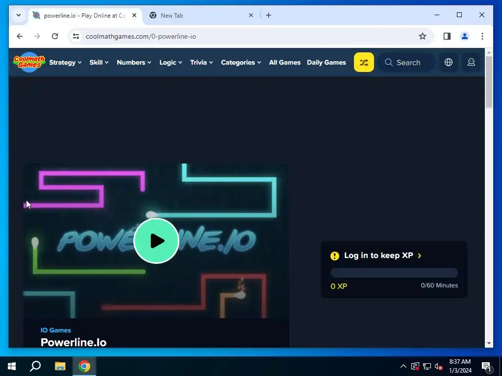502x376 pixels.
Task: Bookmark this page with star icon
Action: [x=423, y=36]
